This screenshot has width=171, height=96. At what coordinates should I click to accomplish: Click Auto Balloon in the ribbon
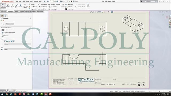pos(33,7)
